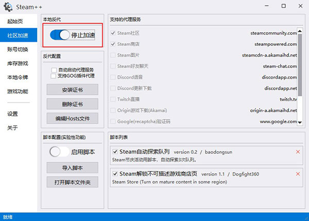This screenshot has height=221, width=309.
Task: Click the 打开脚本文件夹 button
Action: click(72, 182)
